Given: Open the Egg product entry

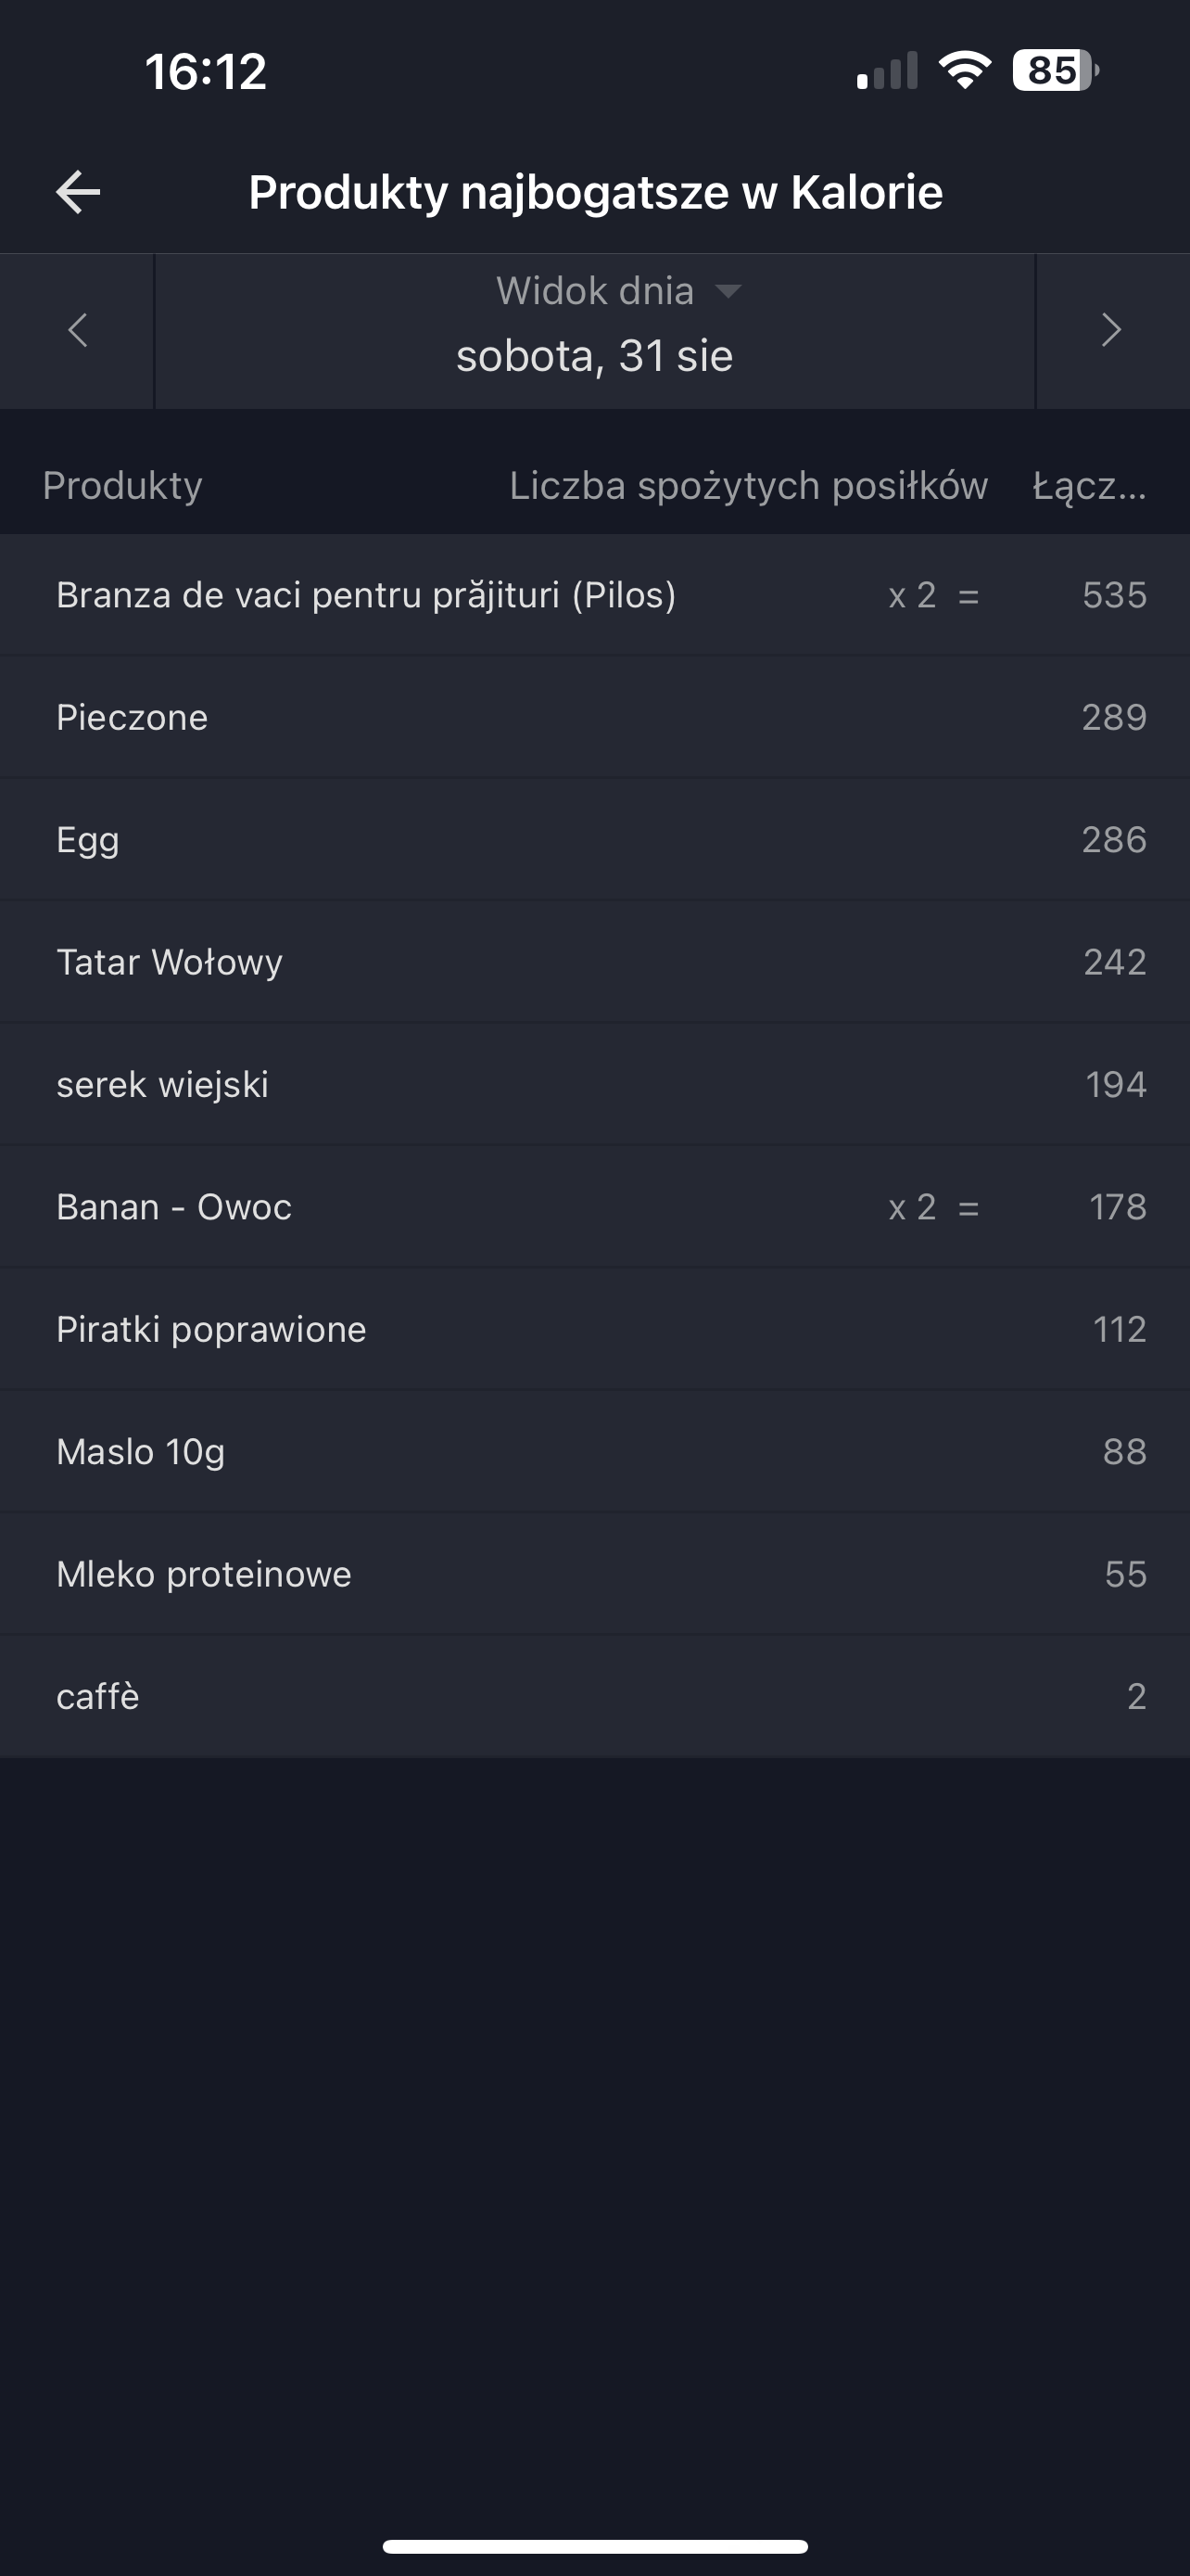Looking at the screenshot, I should tap(88, 840).
